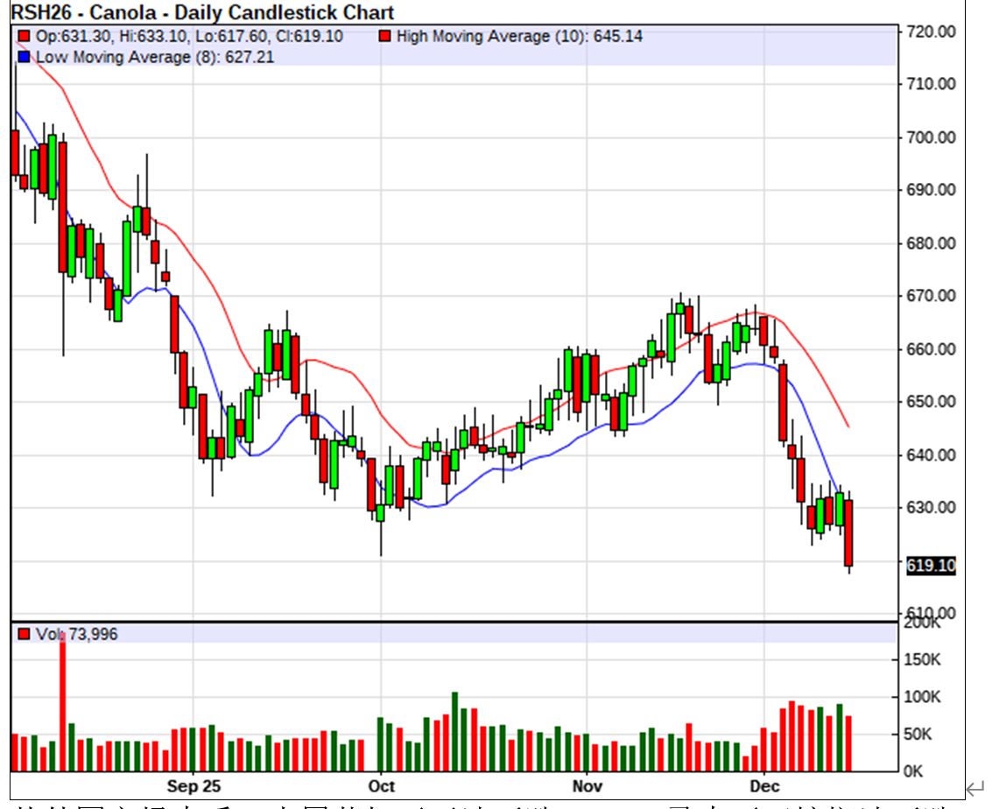Click the paragraph return mark beside the chart
Viewport: 992px width, 809px height.
(x=974, y=786)
